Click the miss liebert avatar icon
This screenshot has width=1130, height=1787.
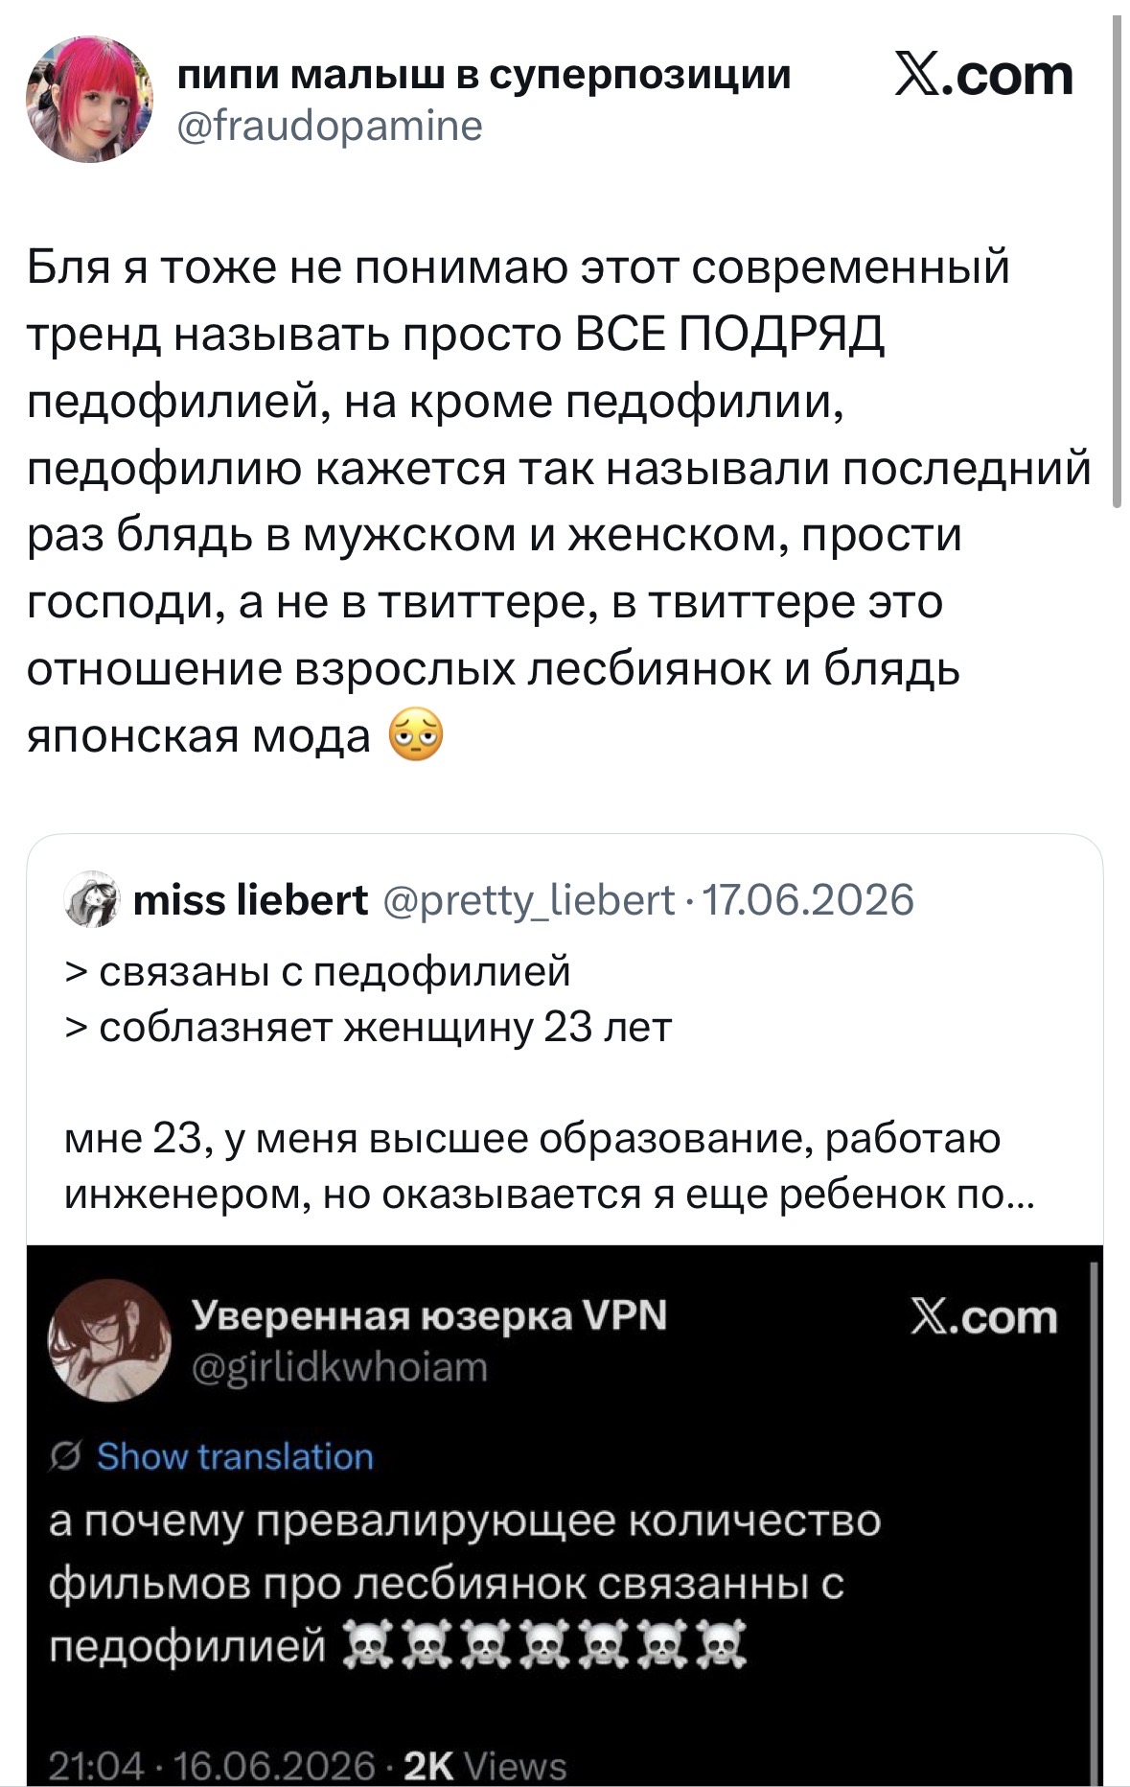click(x=91, y=899)
